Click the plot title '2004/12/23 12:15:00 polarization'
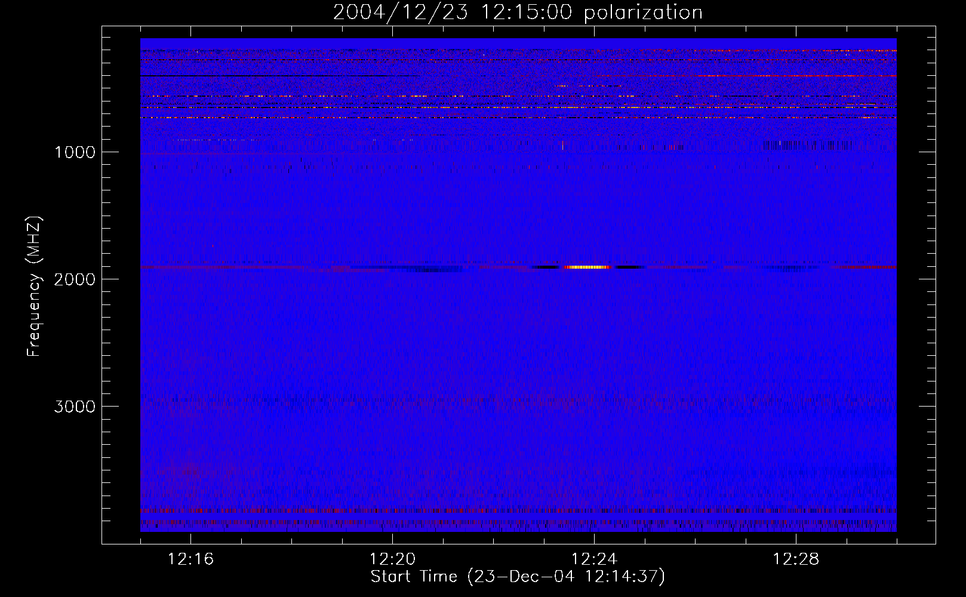966x597 pixels. coord(518,13)
